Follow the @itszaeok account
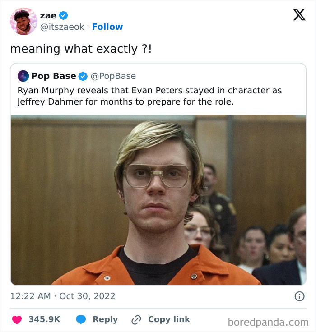The height and width of the screenshot is (332, 316). (x=107, y=27)
